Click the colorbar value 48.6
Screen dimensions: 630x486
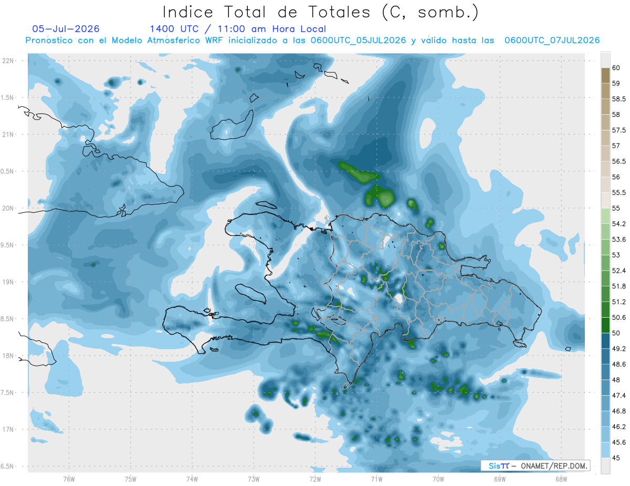tap(619, 364)
